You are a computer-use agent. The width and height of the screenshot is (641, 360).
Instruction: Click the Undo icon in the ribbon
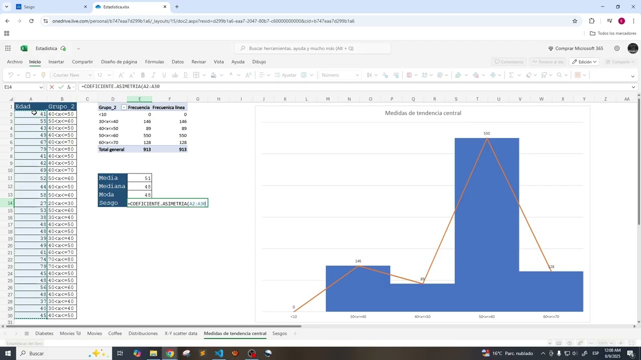[x=10, y=75]
